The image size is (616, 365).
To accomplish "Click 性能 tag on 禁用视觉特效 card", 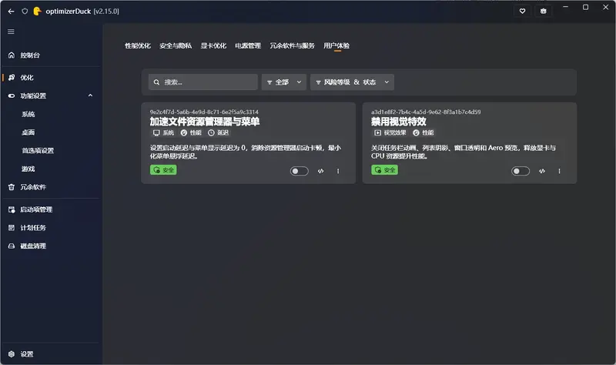I will click(423, 132).
